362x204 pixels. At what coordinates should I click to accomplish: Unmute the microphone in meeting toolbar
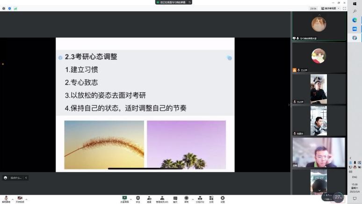6,198
